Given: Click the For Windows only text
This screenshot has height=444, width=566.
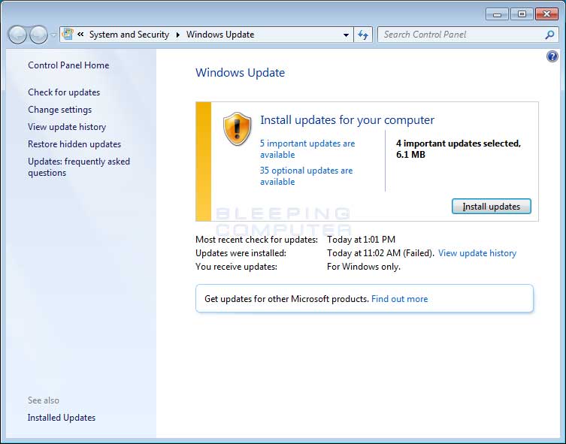Looking at the screenshot, I should coord(364,267).
